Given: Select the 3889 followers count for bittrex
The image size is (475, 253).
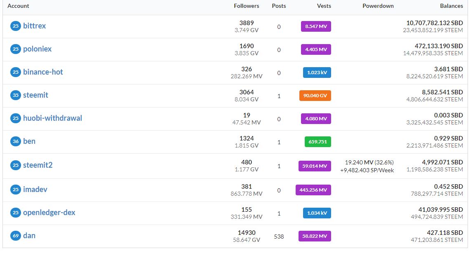Looking at the screenshot, I should pos(246,23).
